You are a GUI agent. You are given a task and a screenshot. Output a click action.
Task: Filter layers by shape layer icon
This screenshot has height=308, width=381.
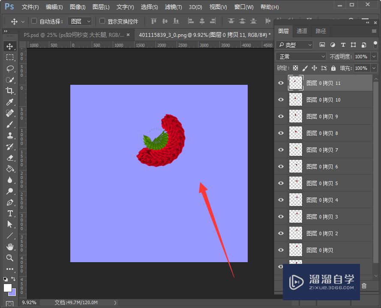[x=353, y=45]
